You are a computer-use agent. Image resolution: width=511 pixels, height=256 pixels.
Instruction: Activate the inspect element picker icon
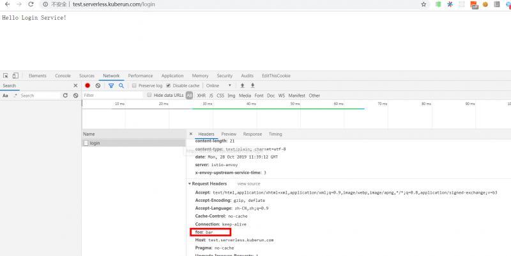point(6,76)
